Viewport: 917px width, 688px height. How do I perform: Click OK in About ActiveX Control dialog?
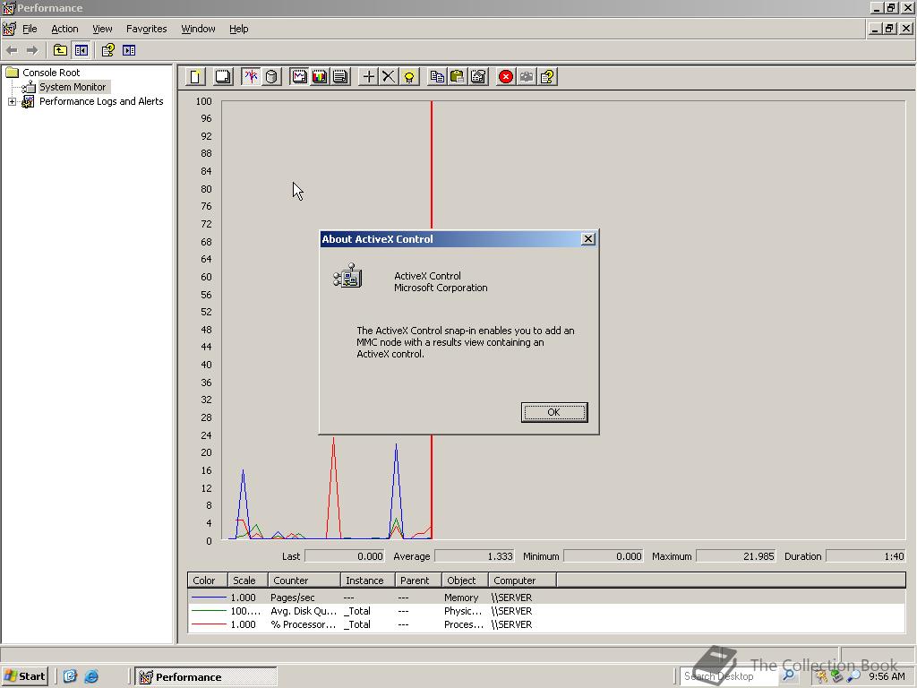click(x=553, y=412)
